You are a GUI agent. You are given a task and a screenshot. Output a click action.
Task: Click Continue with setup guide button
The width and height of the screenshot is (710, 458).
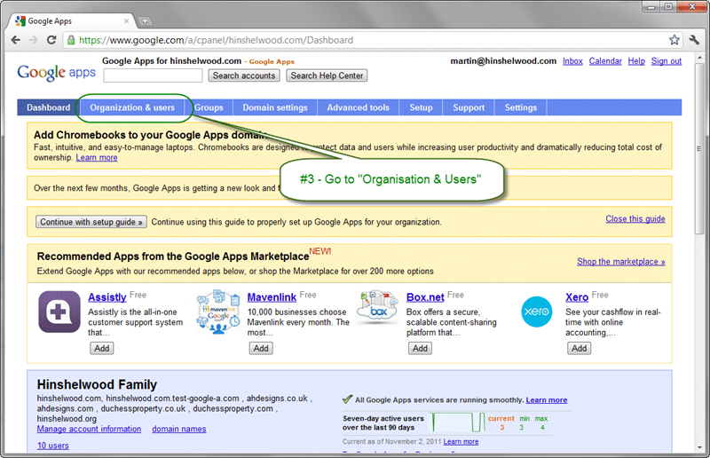[x=91, y=222]
